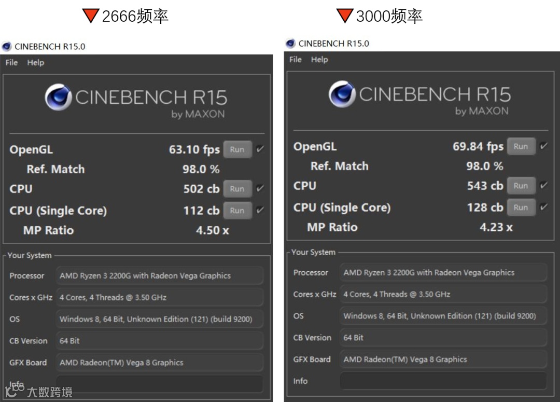Run the OpenGL test in the right window
The height and width of the screenshot is (402, 560).
tap(521, 146)
